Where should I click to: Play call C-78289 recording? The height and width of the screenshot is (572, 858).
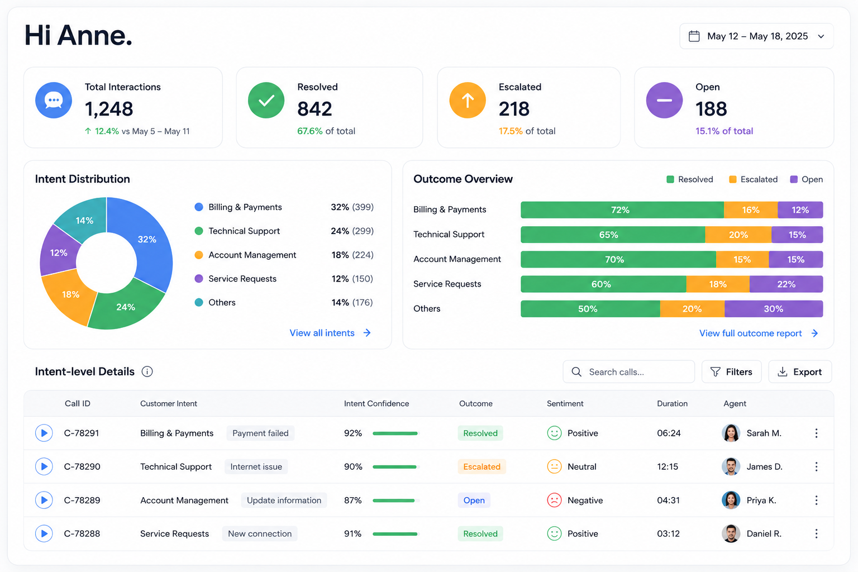click(44, 500)
